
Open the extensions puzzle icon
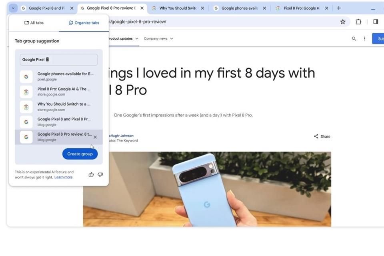[358, 22]
